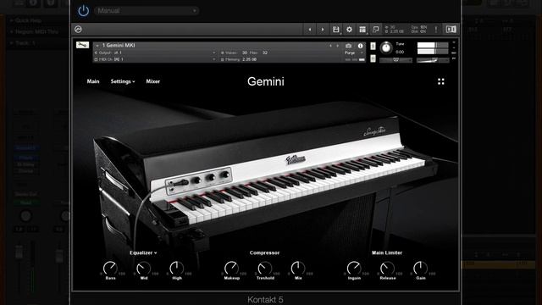The image size is (542, 305).
Task: Toggle the plugin power bypass button
Action: (83, 11)
